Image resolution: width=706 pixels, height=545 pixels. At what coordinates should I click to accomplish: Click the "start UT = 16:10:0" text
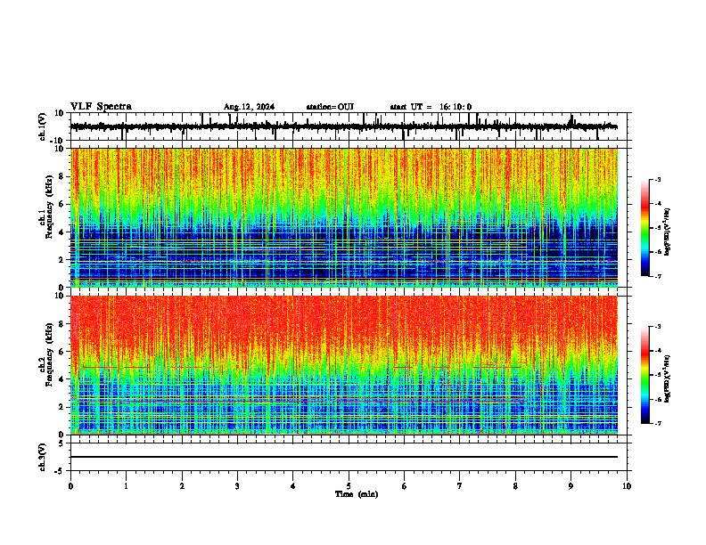[431, 107]
